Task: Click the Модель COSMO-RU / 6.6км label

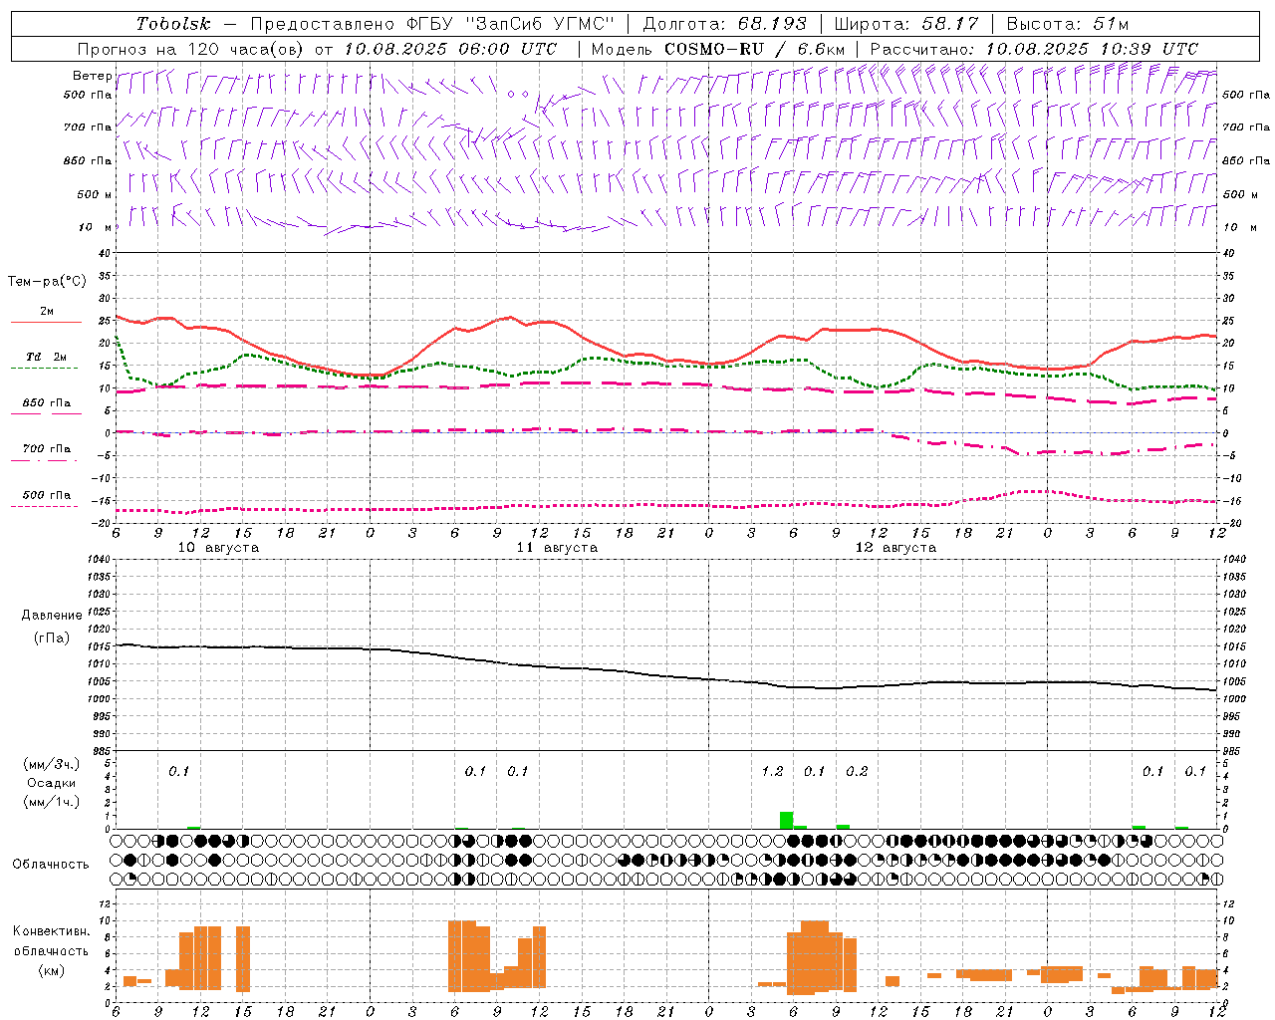Action: (717, 49)
